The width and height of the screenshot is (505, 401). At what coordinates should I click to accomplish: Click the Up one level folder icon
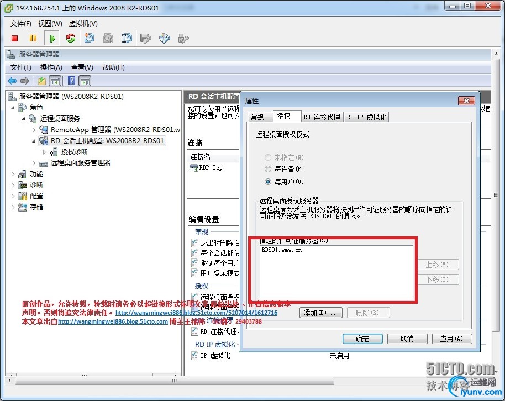pos(42,81)
